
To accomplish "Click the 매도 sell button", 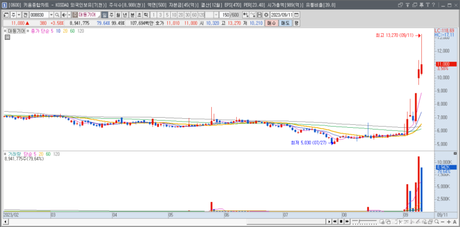I will point(285,23).
